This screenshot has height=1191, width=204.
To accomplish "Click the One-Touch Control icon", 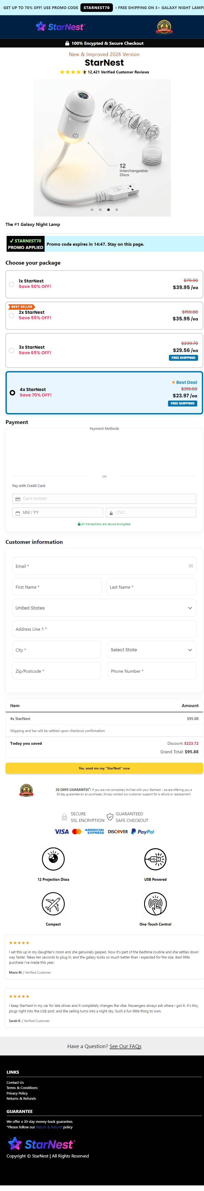I will [x=155, y=904].
